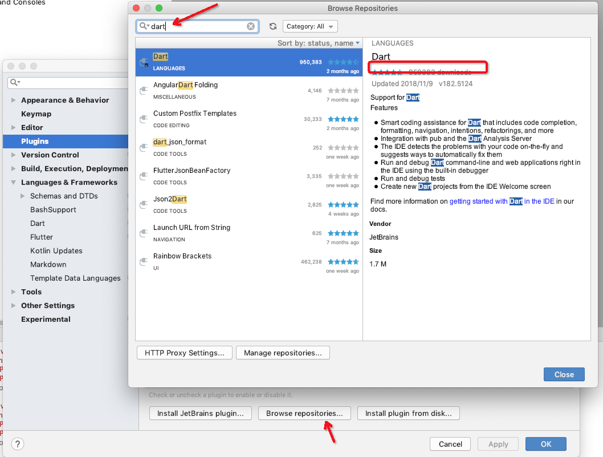The width and height of the screenshot is (603, 457).
Task: Select Kotlin Updates in settings tree
Action: (x=56, y=250)
